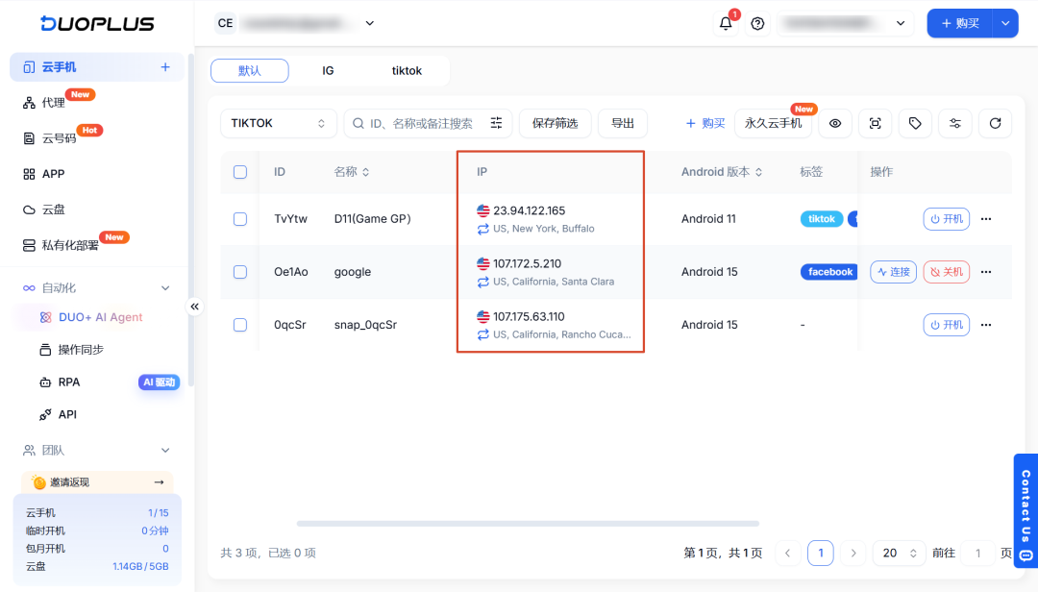
Task: Click the screen capture frame icon
Action: (x=876, y=123)
